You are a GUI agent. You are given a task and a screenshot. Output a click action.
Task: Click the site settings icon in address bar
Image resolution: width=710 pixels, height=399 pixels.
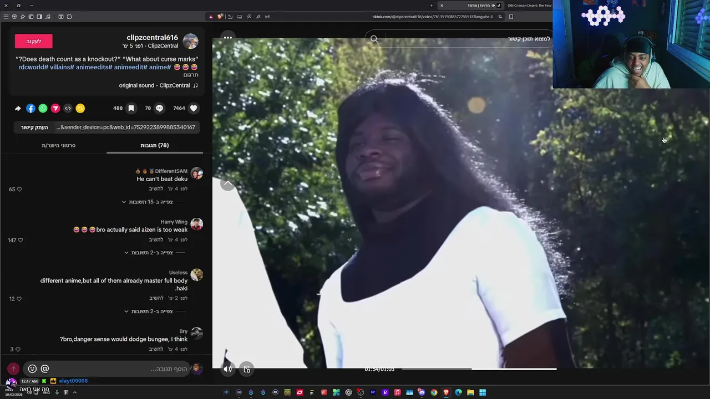tap(500, 17)
